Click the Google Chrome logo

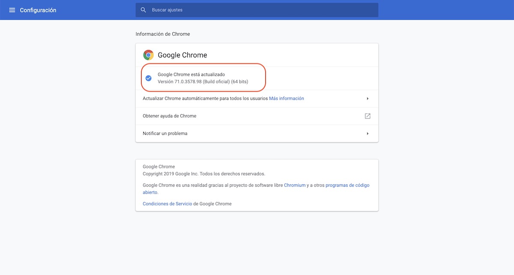(148, 55)
